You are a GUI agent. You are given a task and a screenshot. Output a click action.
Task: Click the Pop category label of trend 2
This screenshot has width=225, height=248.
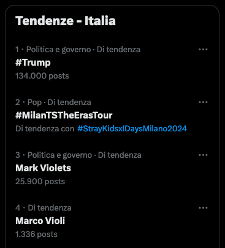(34, 103)
